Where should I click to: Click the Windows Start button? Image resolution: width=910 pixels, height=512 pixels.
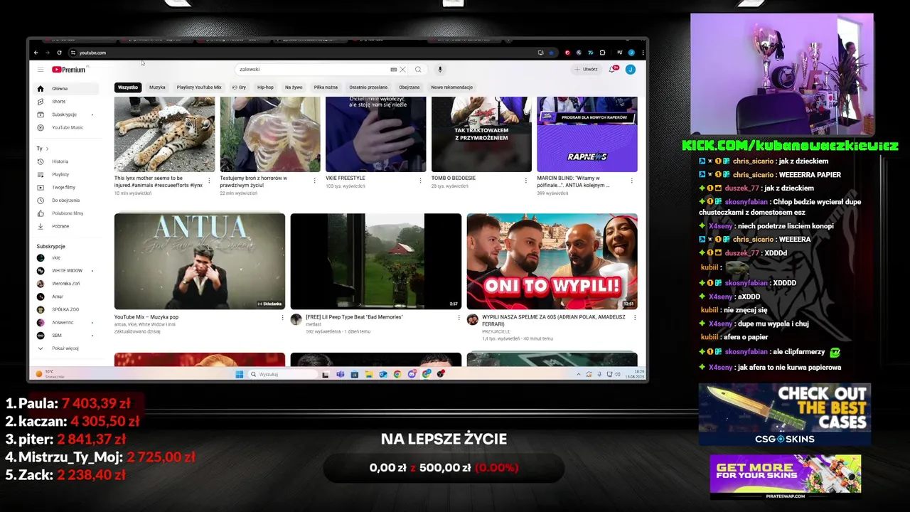[240, 374]
